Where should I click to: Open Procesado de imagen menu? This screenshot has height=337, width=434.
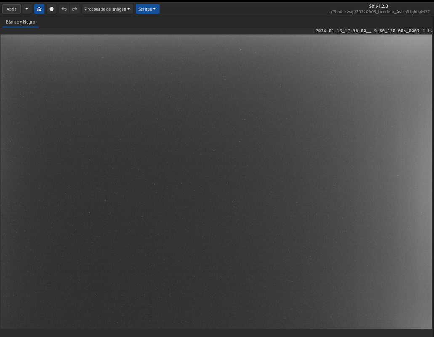[108, 9]
